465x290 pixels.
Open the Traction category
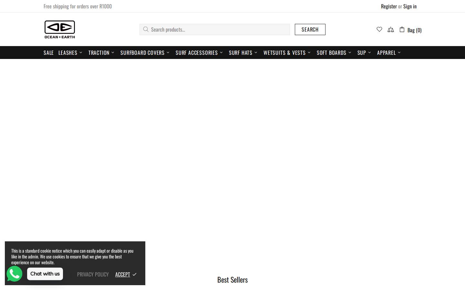(x=99, y=53)
